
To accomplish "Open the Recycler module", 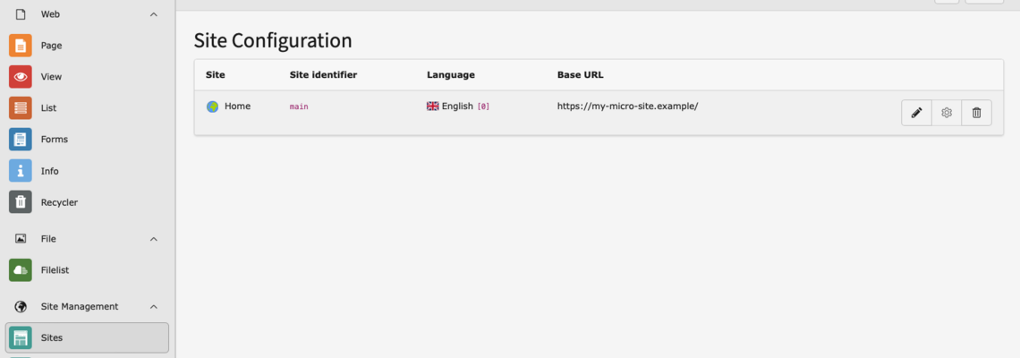I will pyautogui.click(x=59, y=202).
